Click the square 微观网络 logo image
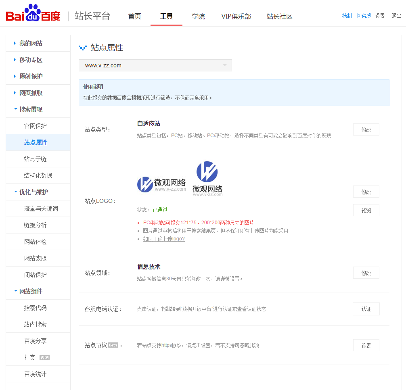 [x=207, y=179]
